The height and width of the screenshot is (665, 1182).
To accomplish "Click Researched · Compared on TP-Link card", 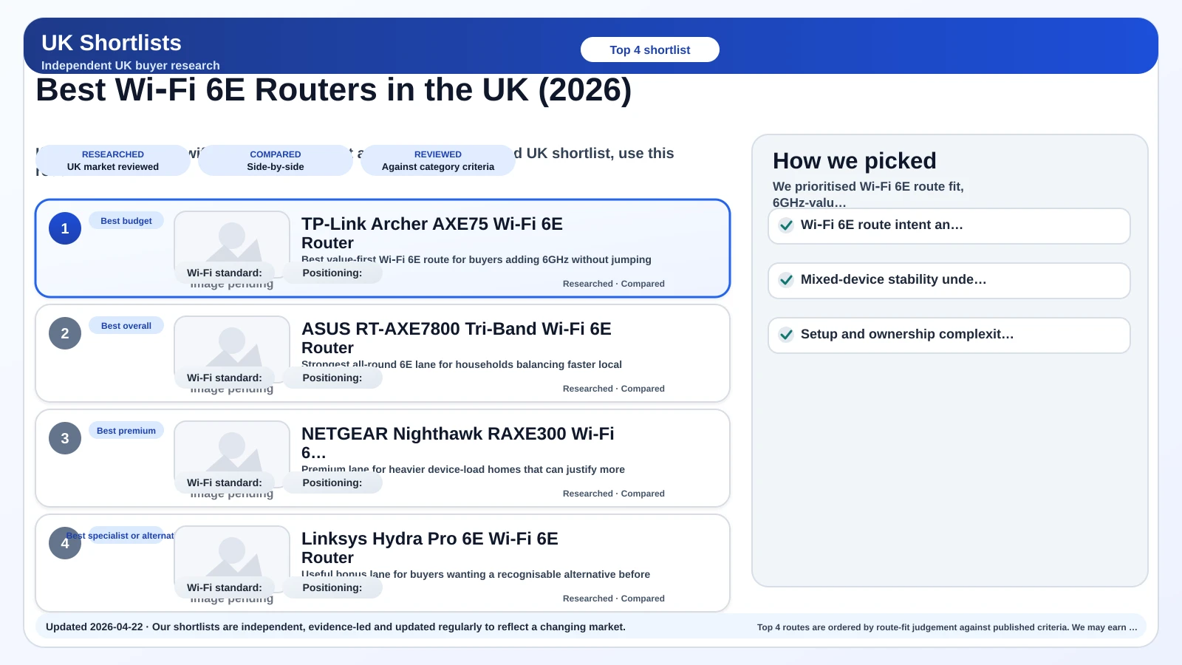I will (x=614, y=284).
